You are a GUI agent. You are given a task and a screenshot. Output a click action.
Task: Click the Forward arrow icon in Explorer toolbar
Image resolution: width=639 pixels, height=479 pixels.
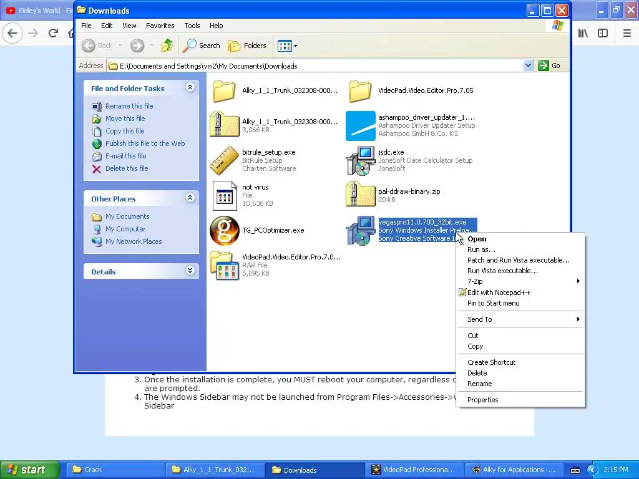137,46
